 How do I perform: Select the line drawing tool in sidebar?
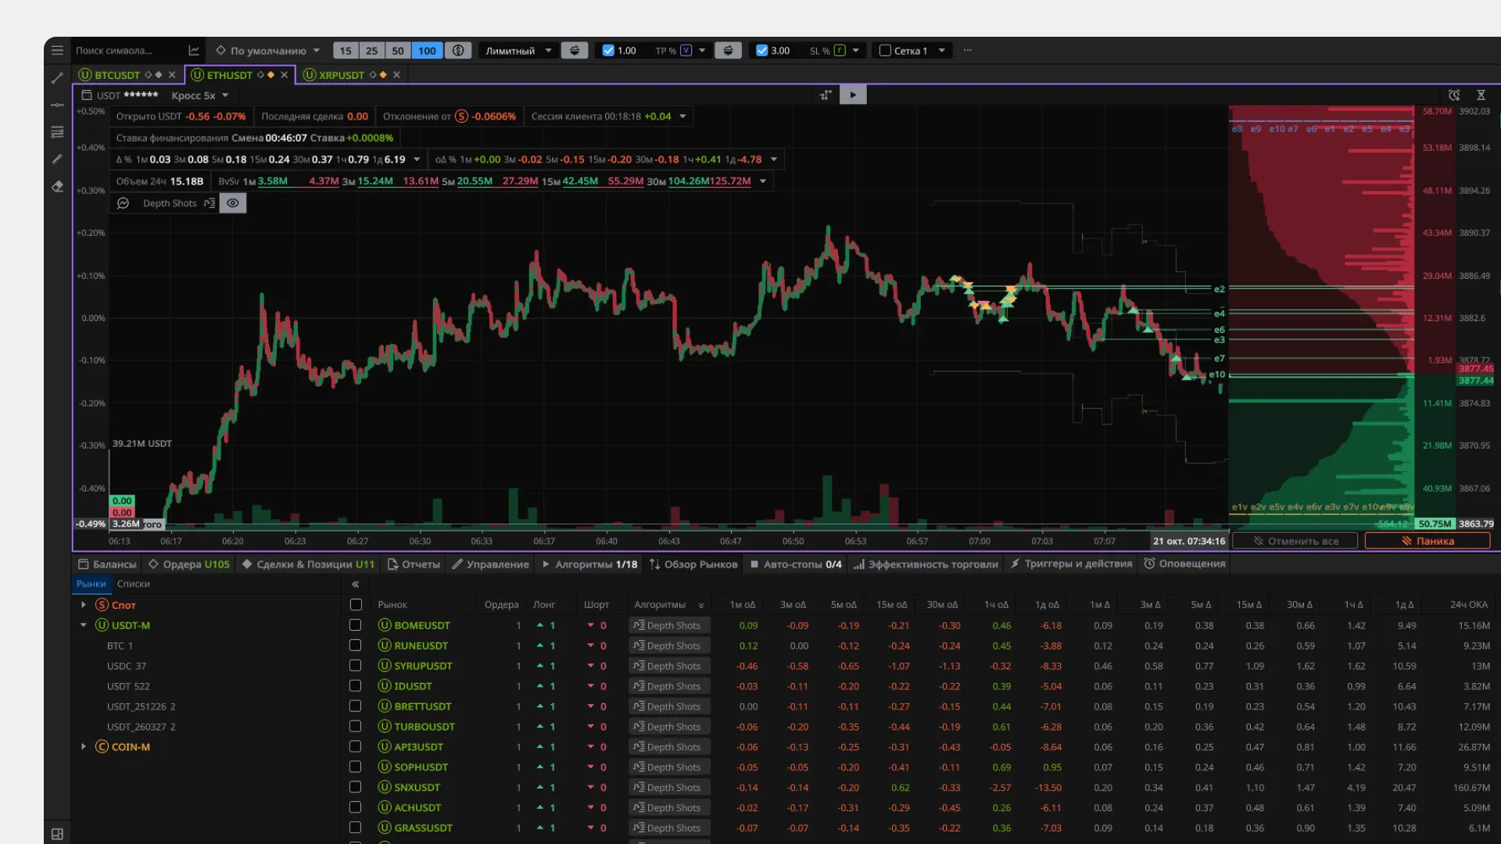coord(57,78)
